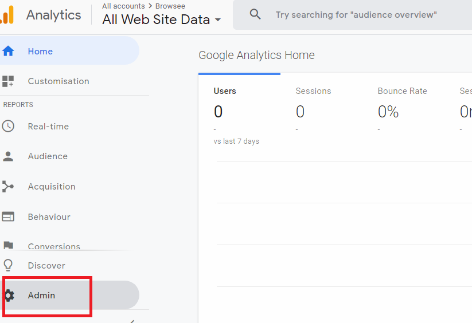Click the Acquisition branching arrows icon
This screenshot has width=472, height=323.
click(8, 186)
